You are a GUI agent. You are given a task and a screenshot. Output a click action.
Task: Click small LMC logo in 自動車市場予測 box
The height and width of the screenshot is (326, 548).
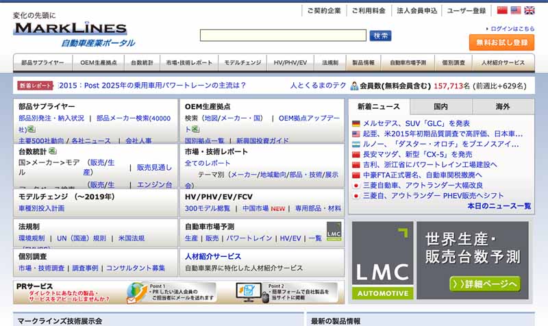(334, 231)
